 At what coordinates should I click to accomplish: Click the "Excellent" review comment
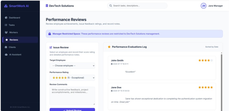coord(130,72)
